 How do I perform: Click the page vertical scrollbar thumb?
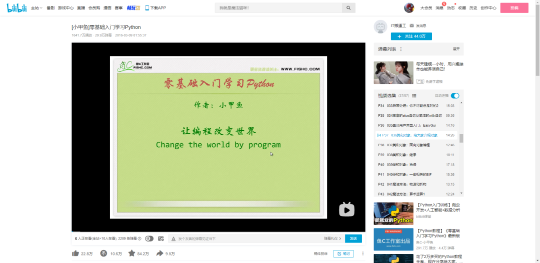[x=537, y=39]
